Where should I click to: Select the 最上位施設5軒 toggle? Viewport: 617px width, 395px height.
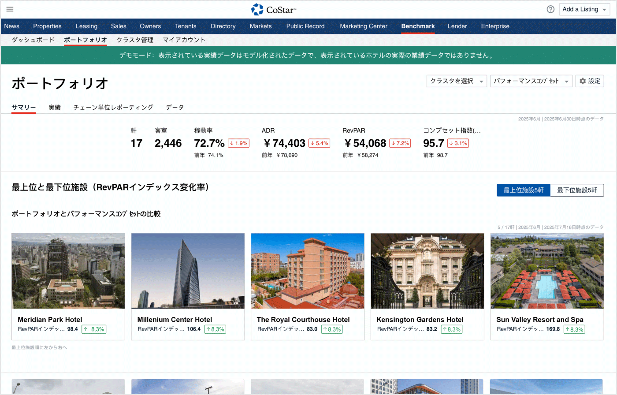pyautogui.click(x=523, y=190)
